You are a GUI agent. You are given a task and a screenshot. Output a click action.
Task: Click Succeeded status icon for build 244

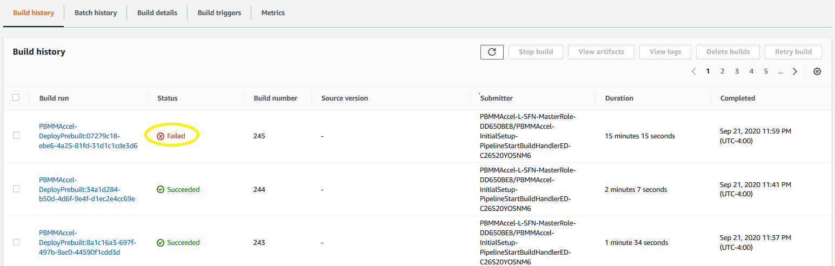point(161,190)
